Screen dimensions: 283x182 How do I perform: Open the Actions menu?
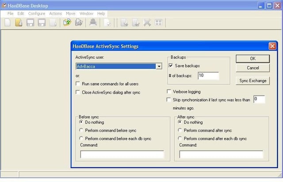[x=55, y=14]
